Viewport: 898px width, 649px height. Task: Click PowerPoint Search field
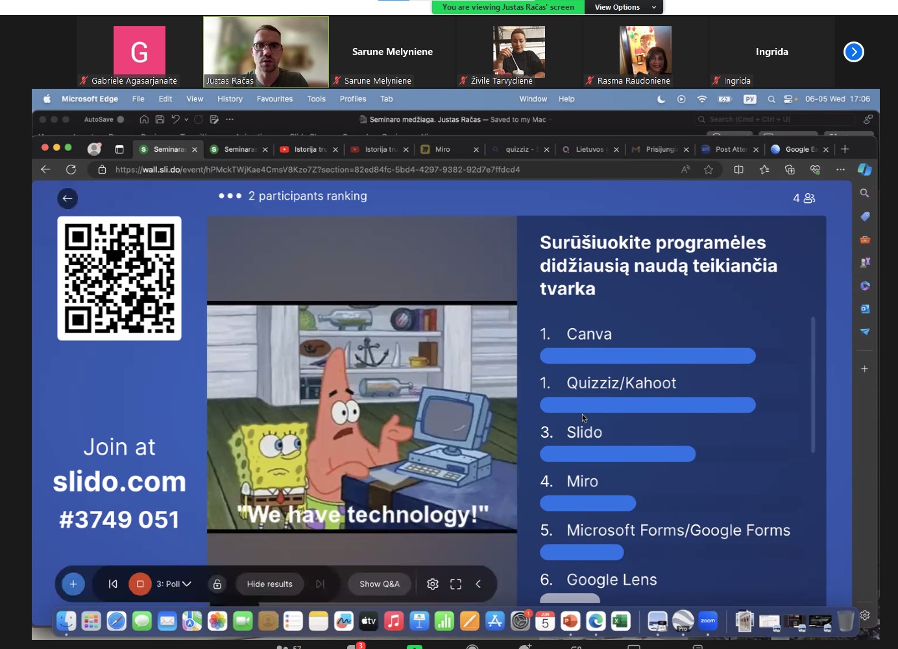pos(775,119)
